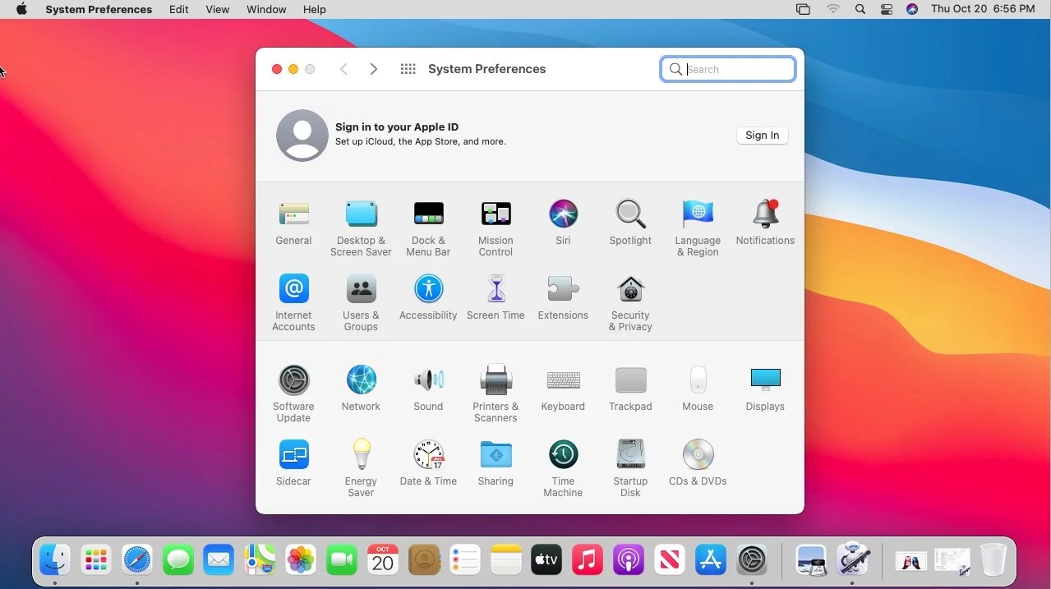The height and width of the screenshot is (589, 1051).
Task: Open Software Update
Action: 293,379
